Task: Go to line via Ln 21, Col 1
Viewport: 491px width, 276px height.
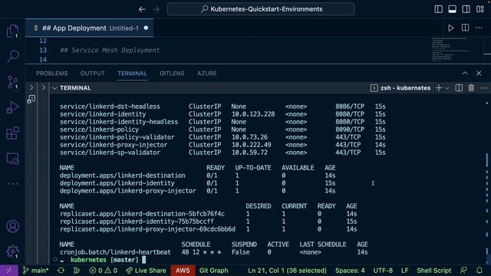Action: click(287, 271)
